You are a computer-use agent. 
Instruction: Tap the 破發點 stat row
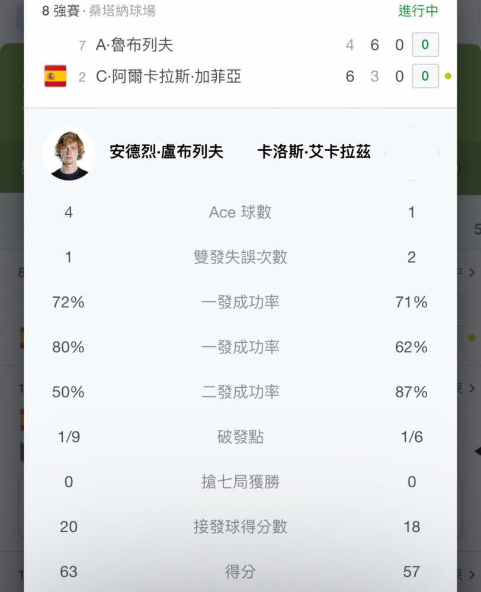[x=240, y=437]
